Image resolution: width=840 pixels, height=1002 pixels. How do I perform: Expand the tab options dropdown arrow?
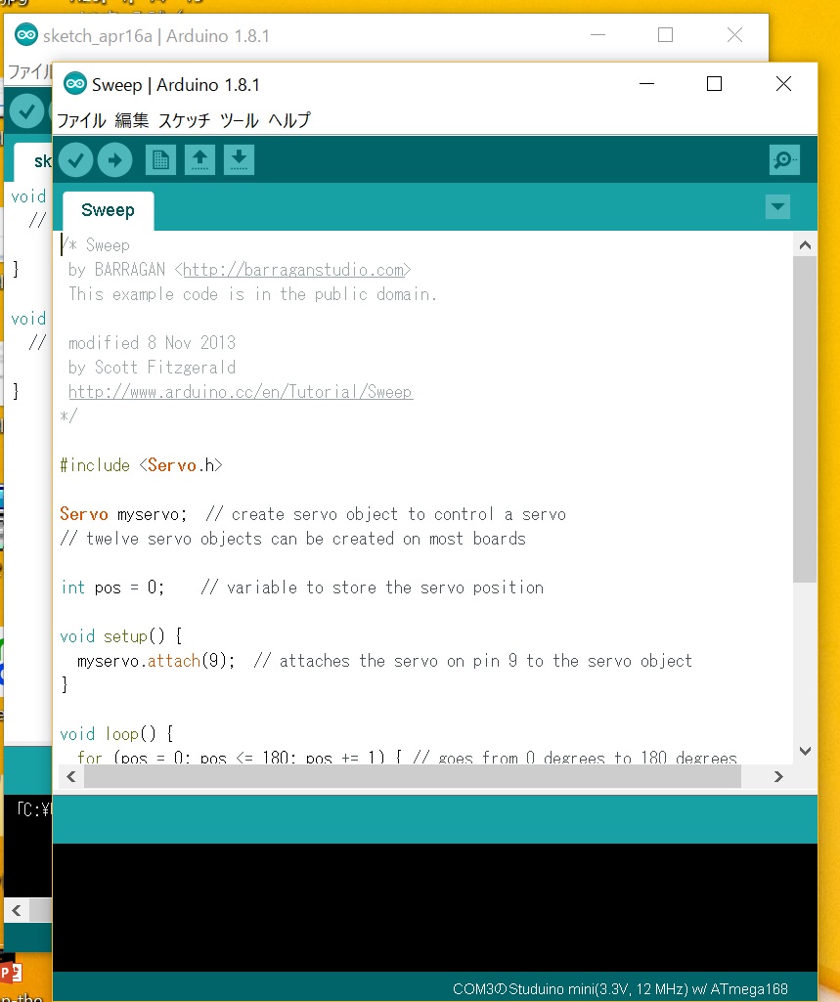coord(777,207)
